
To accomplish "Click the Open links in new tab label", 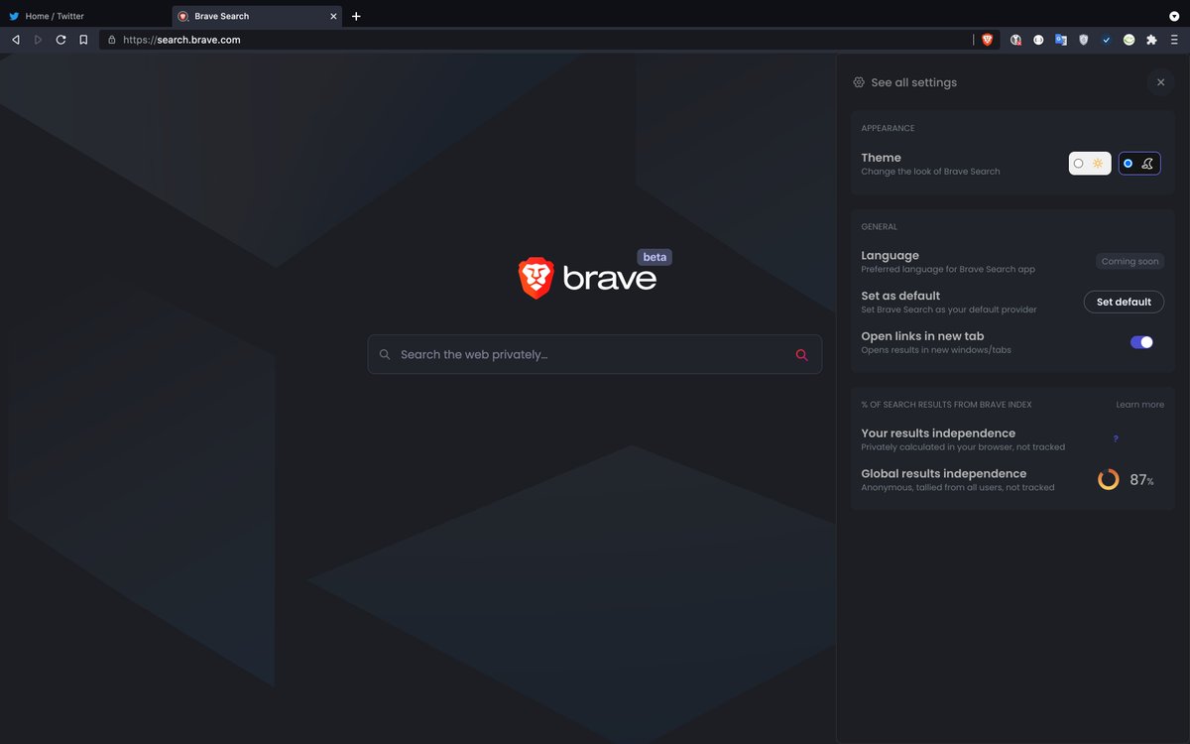I will pyautogui.click(x=922, y=336).
